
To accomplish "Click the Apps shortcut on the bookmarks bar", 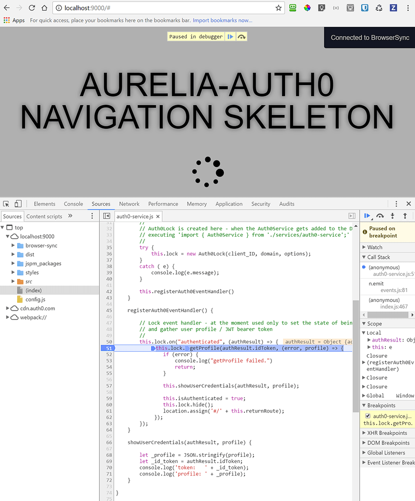I will point(13,20).
